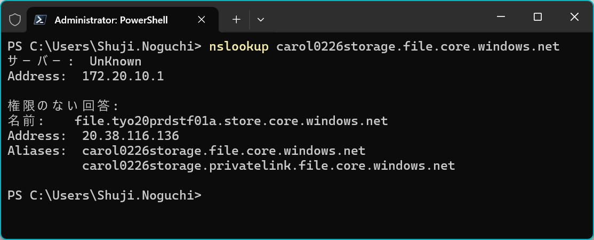594x240 pixels.
Task: Click the administrator shield icon
Action: pos(15,20)
